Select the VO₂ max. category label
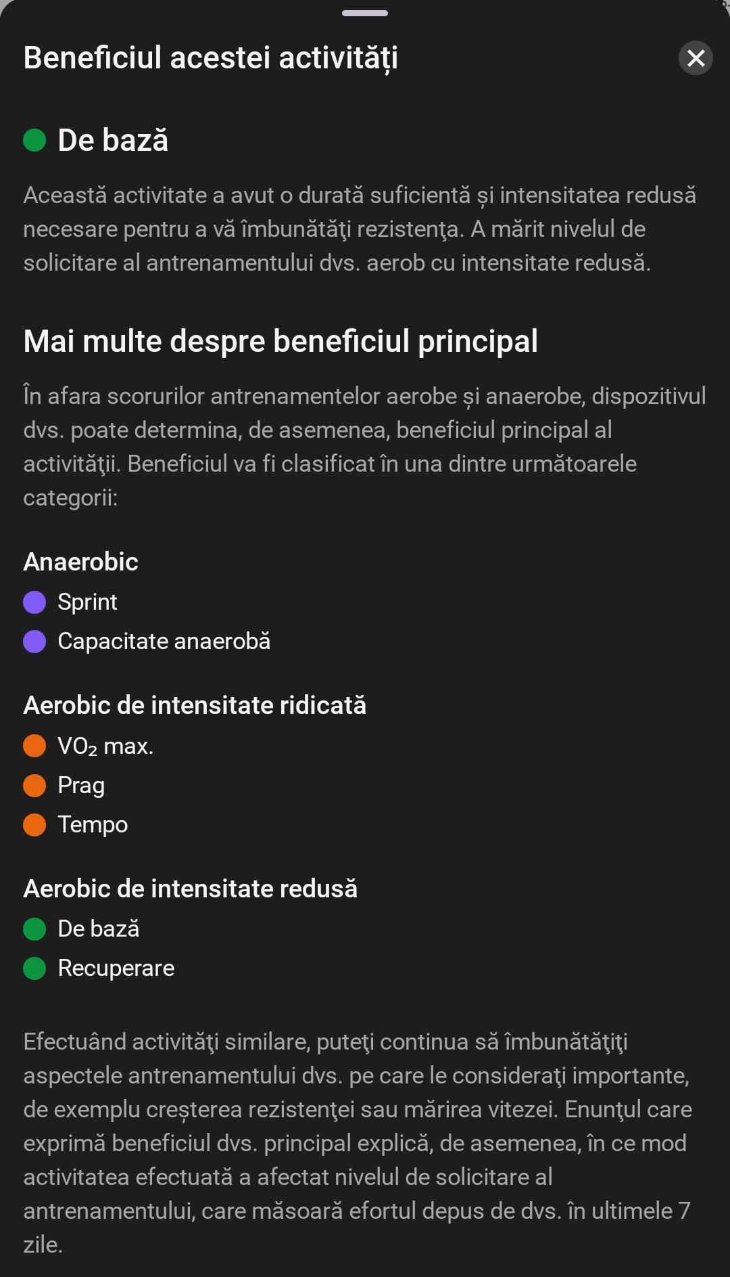 click(105, 746)
